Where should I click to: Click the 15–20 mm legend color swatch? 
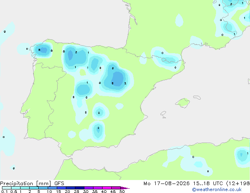coord(62,188)
